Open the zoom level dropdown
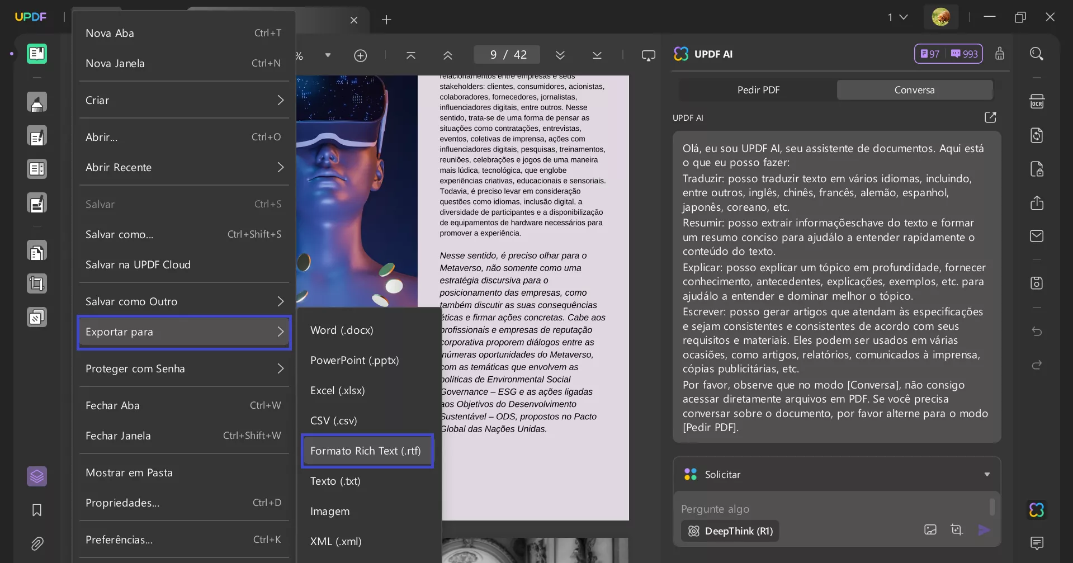Viewport: 1073px width, 563px height. (328, 55)
